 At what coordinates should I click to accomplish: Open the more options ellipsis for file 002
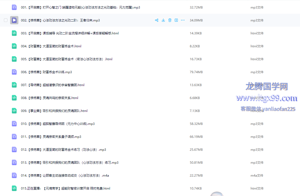coord(183,20)
